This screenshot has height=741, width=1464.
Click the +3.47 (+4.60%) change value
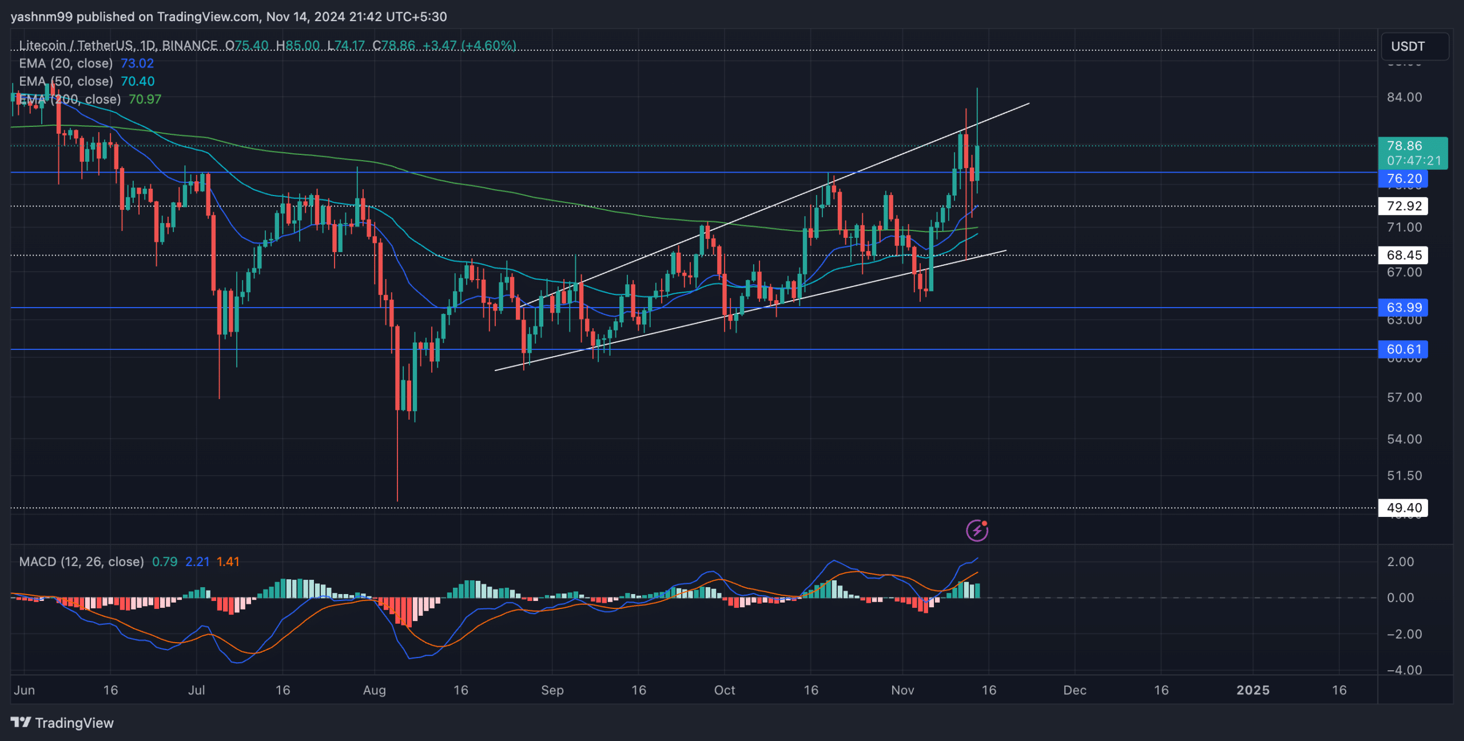pyautogui.click(x=469, y=45)
